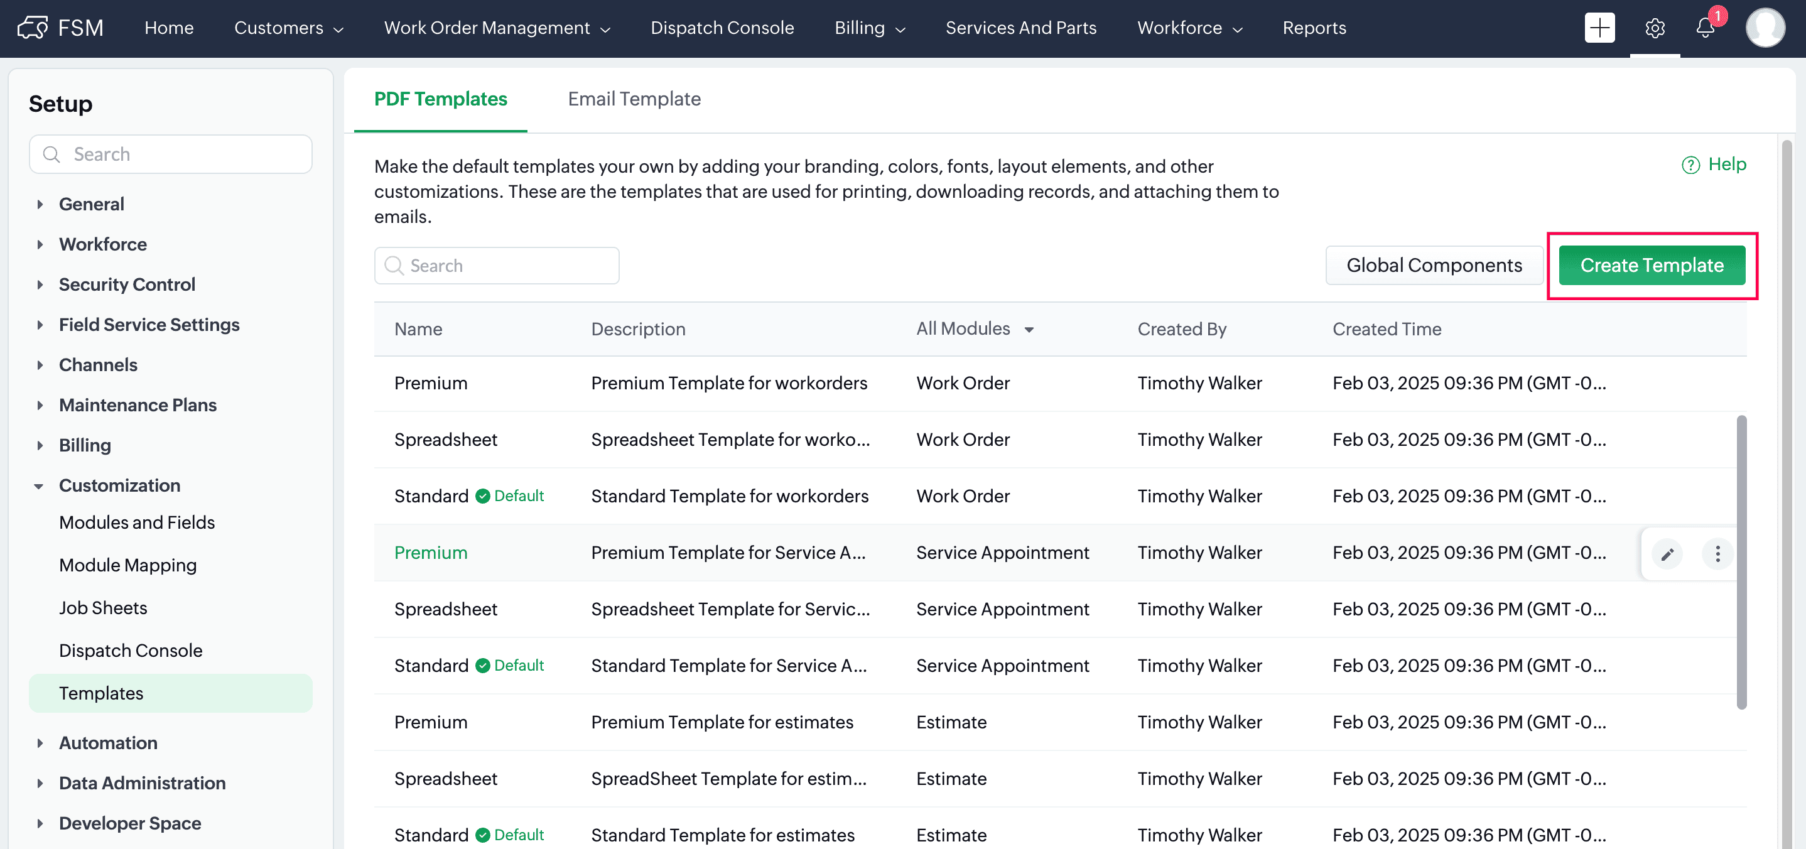Click the user profile avatar
Screen dimensions: 1806x849
coord(1765,28)
